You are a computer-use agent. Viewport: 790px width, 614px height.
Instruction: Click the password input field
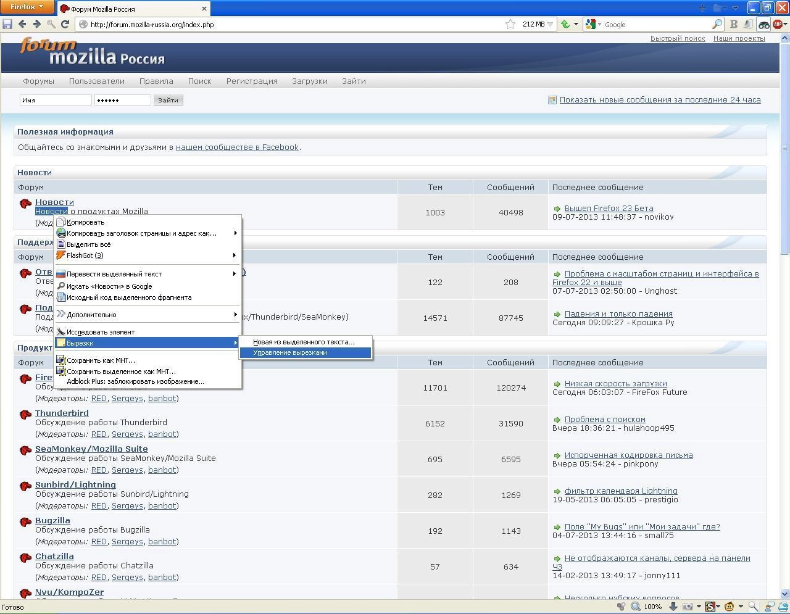(x=122, y=100)
